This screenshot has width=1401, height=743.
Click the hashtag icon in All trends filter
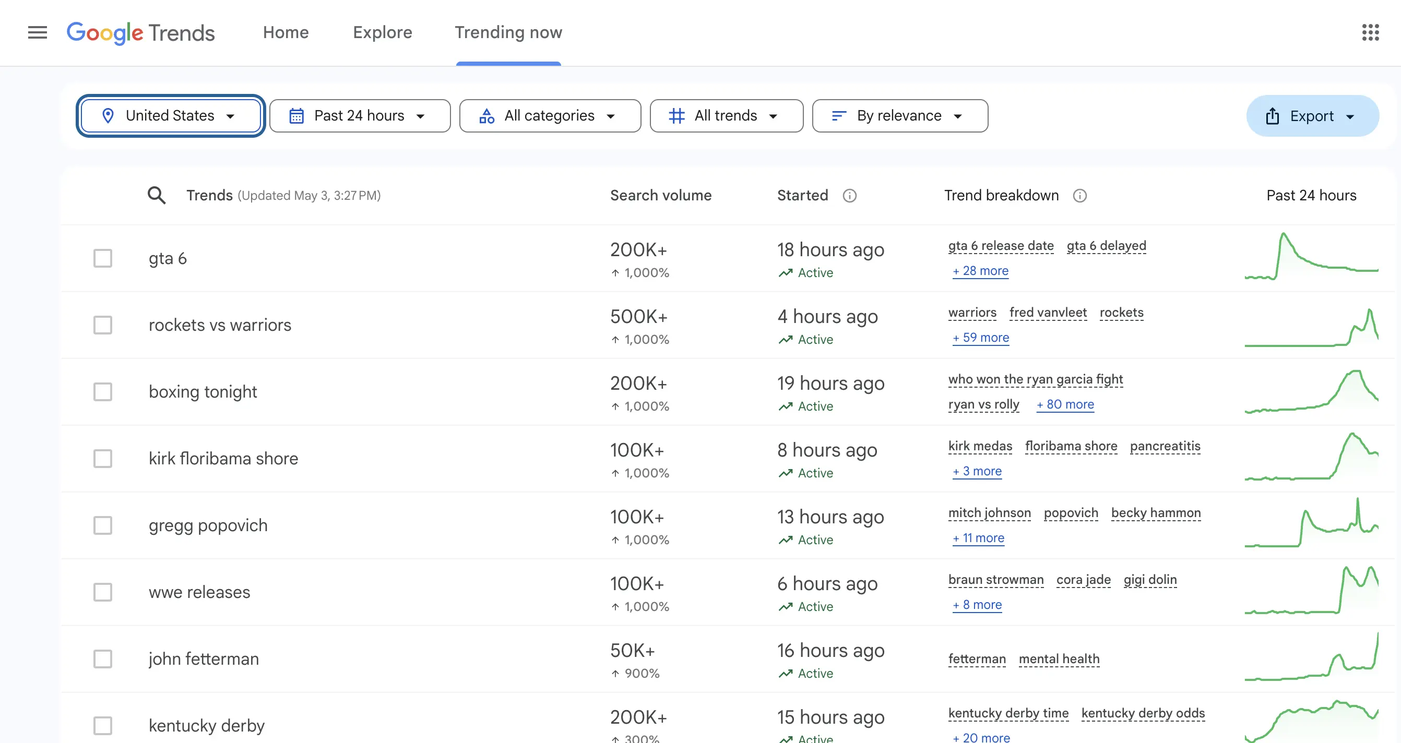point(676,116)
